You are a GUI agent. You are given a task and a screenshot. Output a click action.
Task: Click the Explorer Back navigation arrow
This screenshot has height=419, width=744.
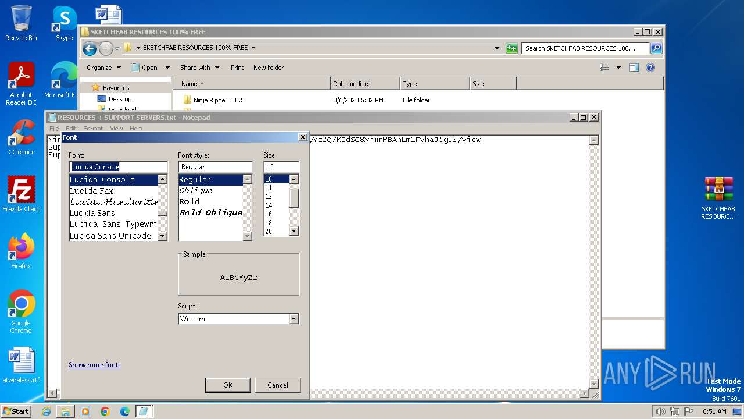click(90, 48)
